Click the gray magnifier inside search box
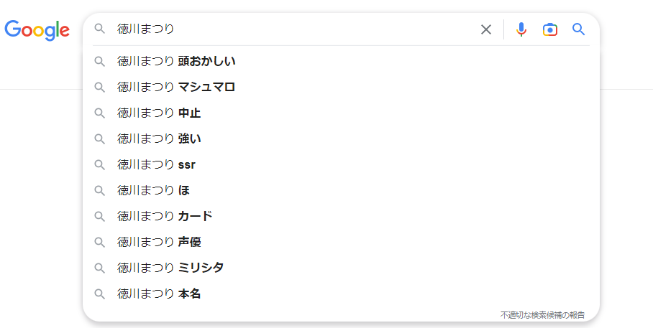 click(x=99, y=29)
